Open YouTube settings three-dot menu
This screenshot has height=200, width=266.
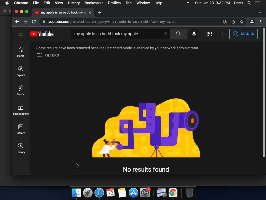click(x=222, y=34)
